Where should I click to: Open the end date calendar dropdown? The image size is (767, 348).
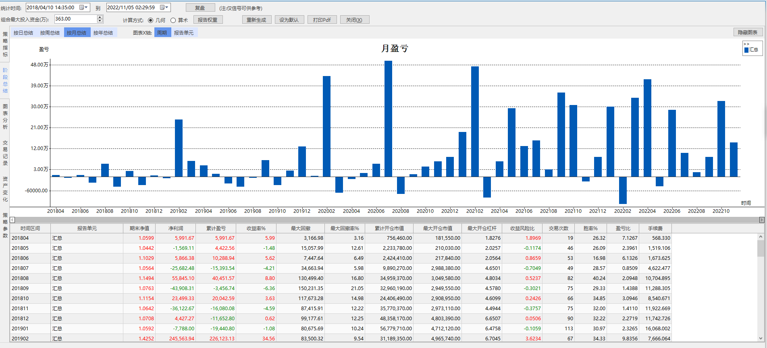[164, 8]
